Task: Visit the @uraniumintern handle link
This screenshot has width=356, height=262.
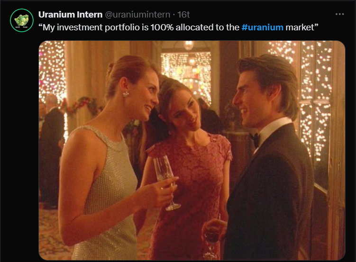Action: (137, 15)
